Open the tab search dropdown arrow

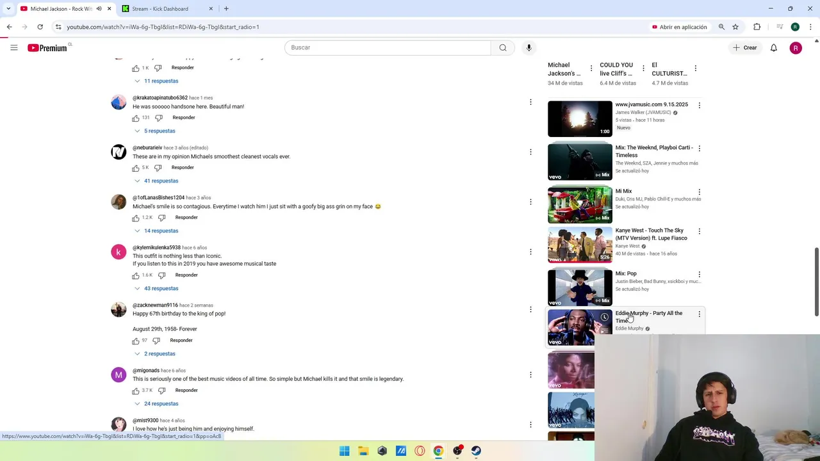8,9
